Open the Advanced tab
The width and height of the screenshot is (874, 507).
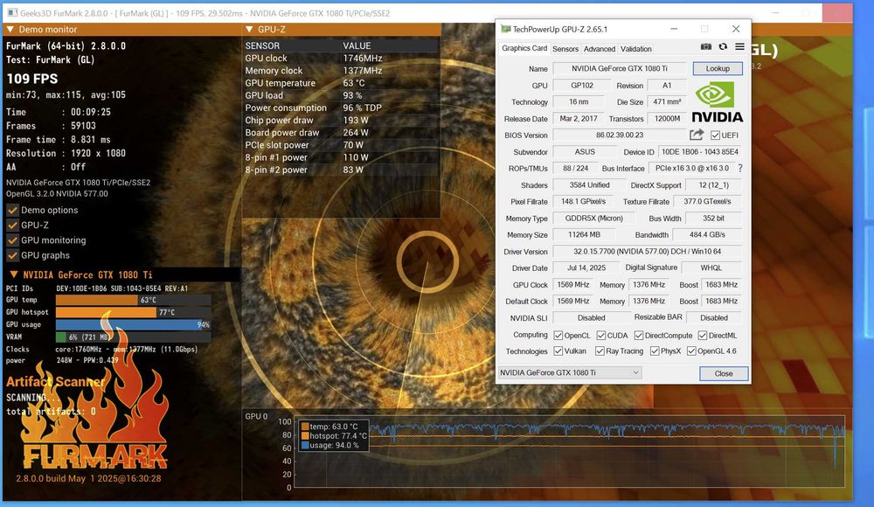pos(600,49)
